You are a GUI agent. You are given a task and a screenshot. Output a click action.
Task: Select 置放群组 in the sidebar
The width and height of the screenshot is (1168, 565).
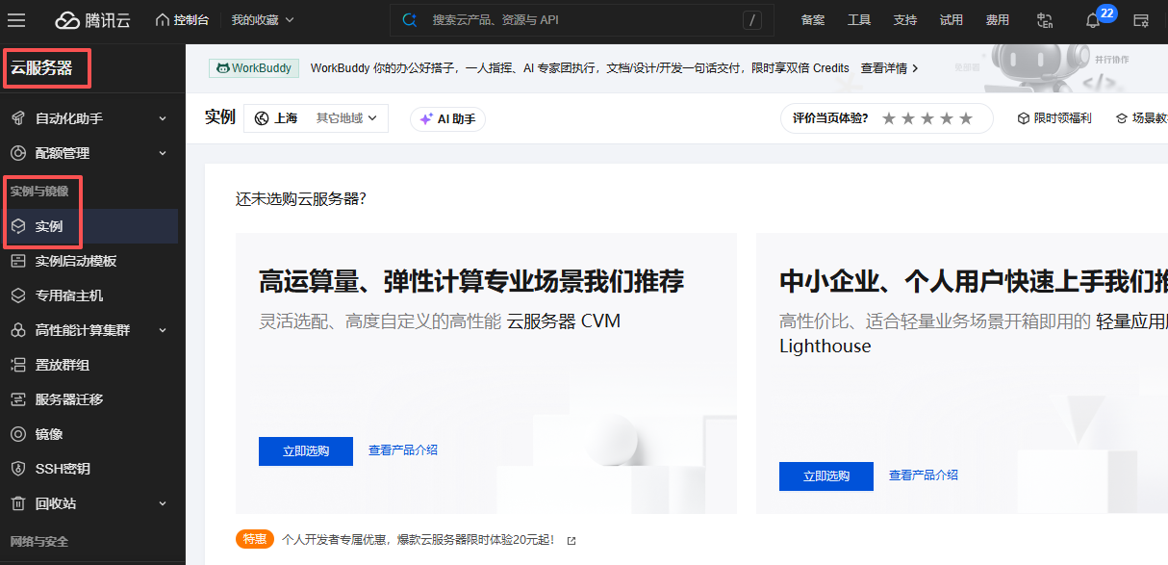coord(89,365)
